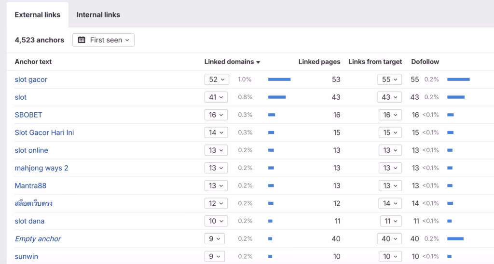The height and width of the screenshot is (264, 494).
Task: Click the Linked domains sort arrow
Action: [258, 62]
